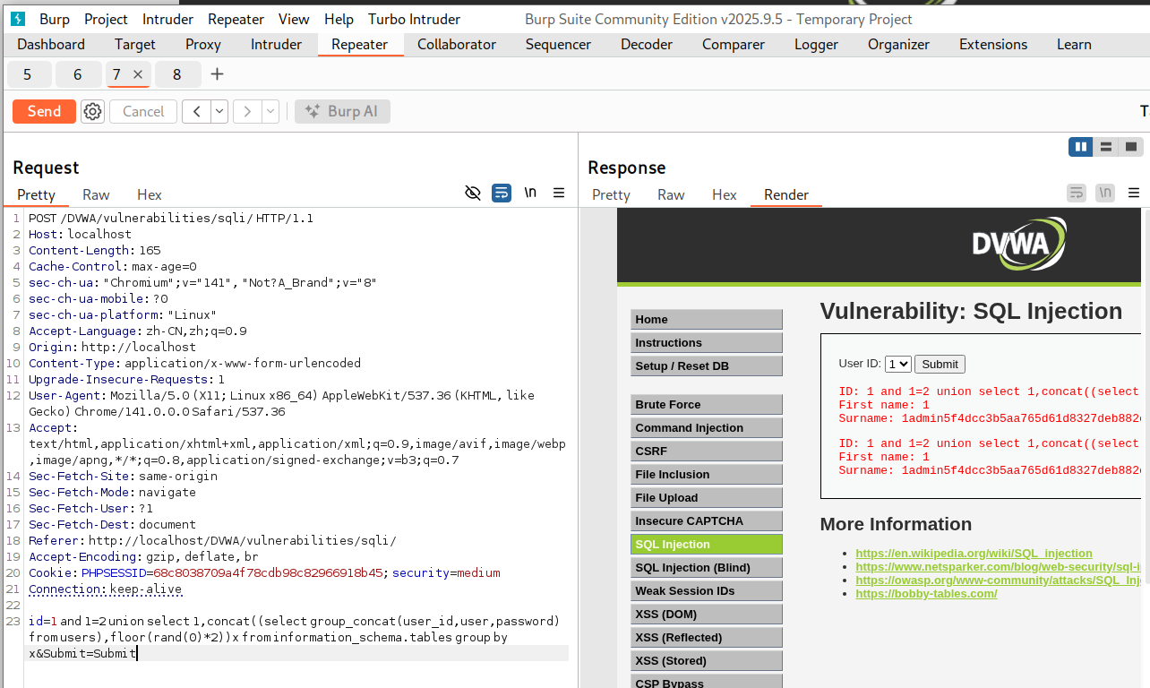Open the Intruder menu
The width and height of the screenshot is (1150, 688).
coord(167,19)
